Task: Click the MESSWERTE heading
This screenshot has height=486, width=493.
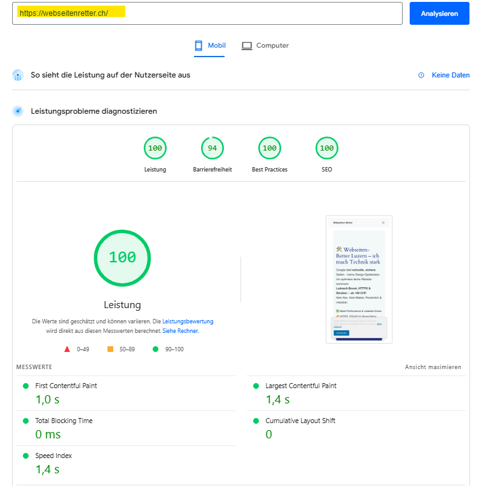Action: (34, 367)
